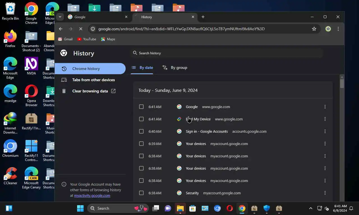This screenshot has width=359, height=215.
Task: Check the 6:39 AM Your devices entry
Action: click(141, 144)
